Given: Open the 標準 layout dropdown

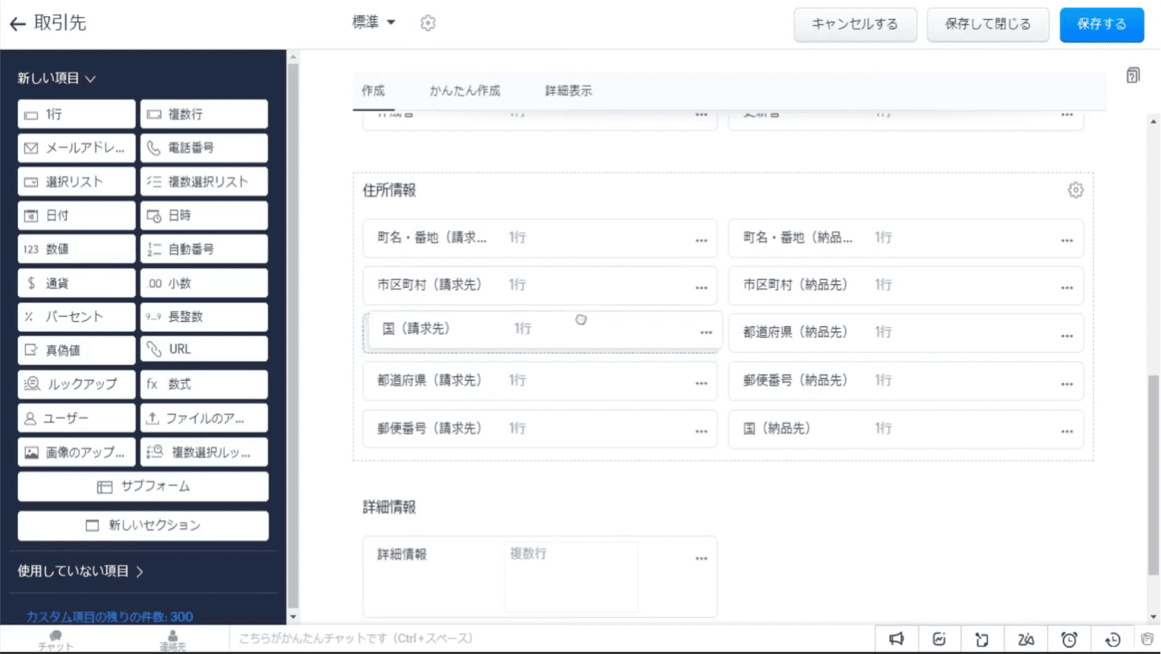Looking at the screenshot, I should [374, 22].
